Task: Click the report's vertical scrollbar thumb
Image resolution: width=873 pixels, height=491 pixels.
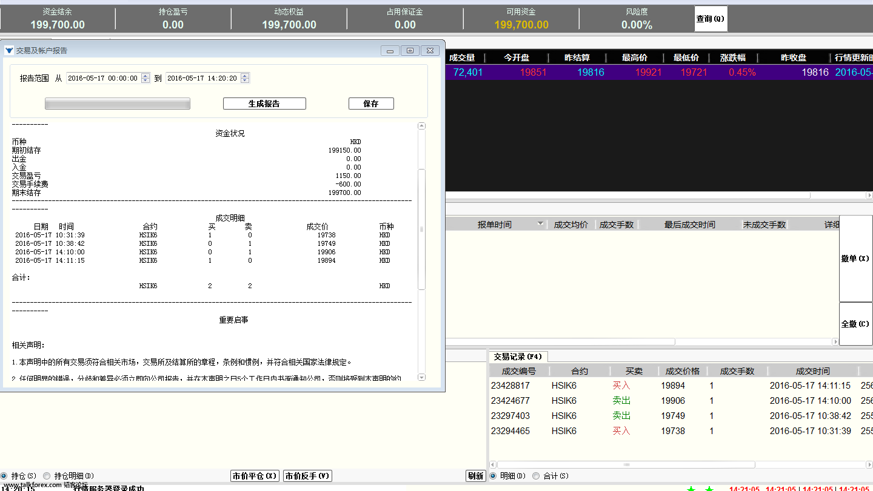Action: pos(422,229)
